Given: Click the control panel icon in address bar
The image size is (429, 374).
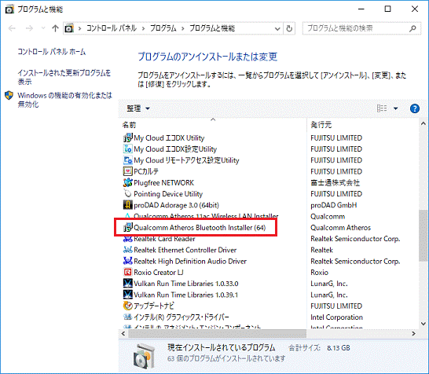Looking at the screenshot, I should pyautogui.click(x=69, y=28).
